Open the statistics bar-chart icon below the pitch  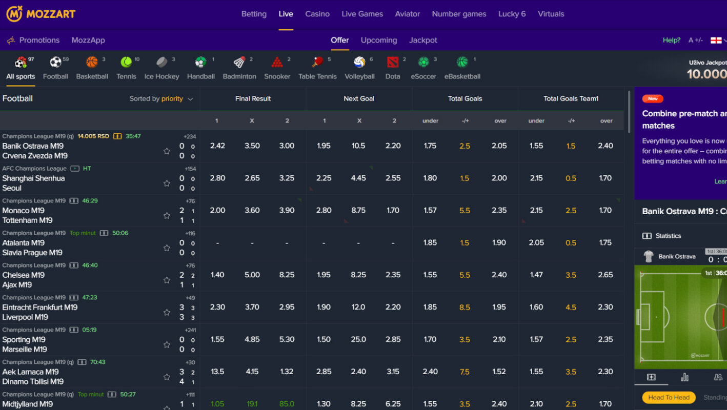[684, 377]
